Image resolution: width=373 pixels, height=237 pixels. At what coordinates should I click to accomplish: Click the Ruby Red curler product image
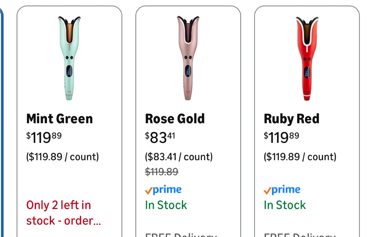(x=307, y=58)
